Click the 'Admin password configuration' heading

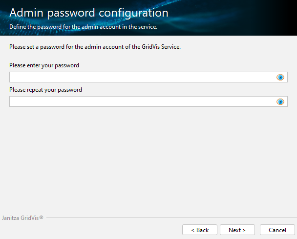(88, 13)
